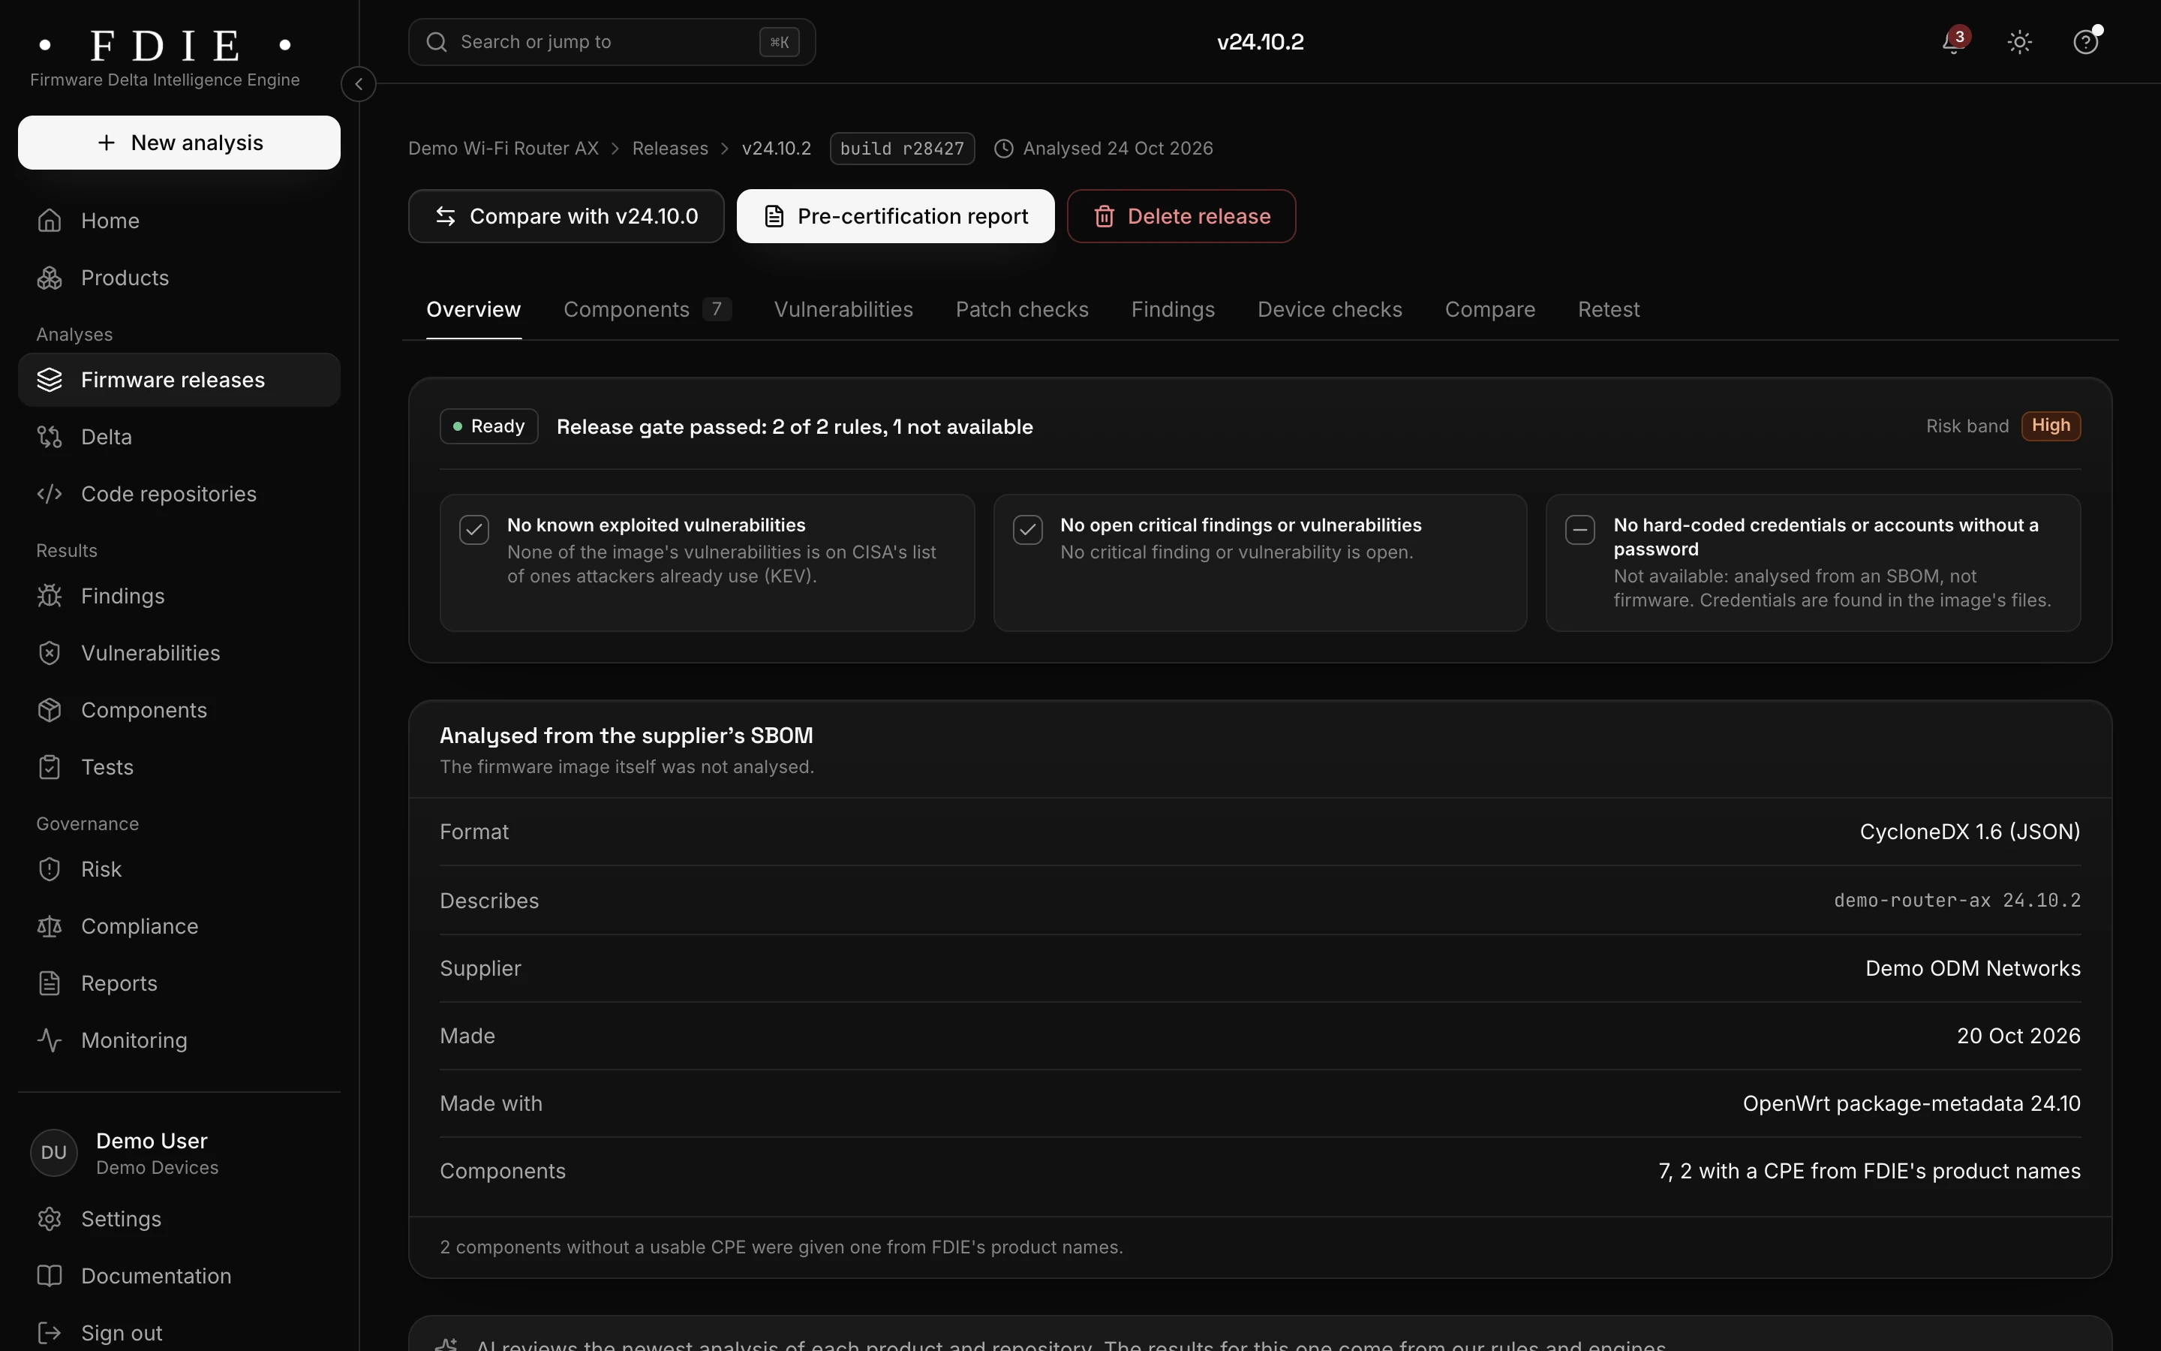Click the Risk shield icon
This screenshot has height=1351, width=2161.
coord(50,868)
